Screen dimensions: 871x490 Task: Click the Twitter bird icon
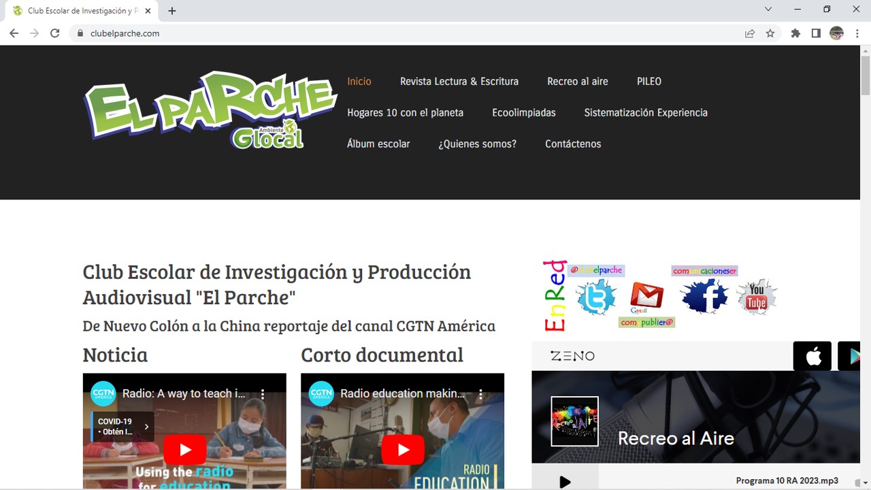[x=596, y=297]
